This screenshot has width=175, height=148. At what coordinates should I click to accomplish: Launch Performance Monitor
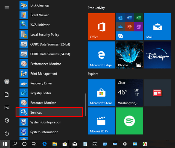click(x=51, y=64)
